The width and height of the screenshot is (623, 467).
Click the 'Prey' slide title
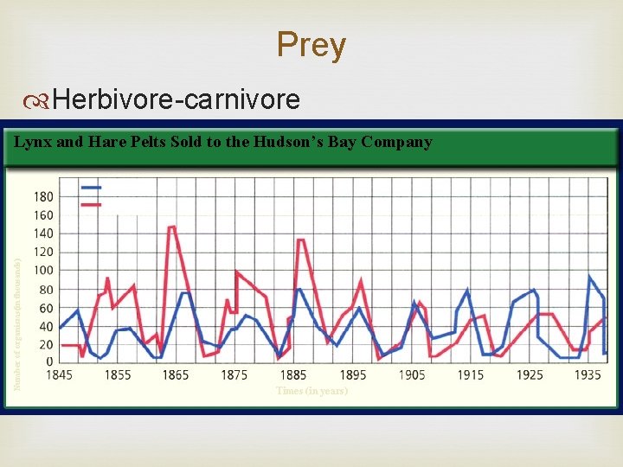[311, 46]
